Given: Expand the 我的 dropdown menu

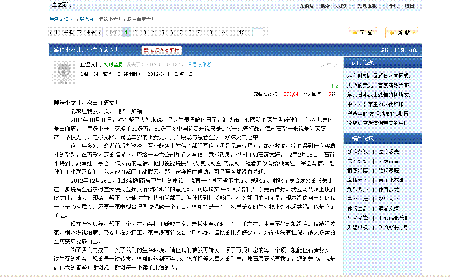Looking at the screenshot, I should 351,6.
